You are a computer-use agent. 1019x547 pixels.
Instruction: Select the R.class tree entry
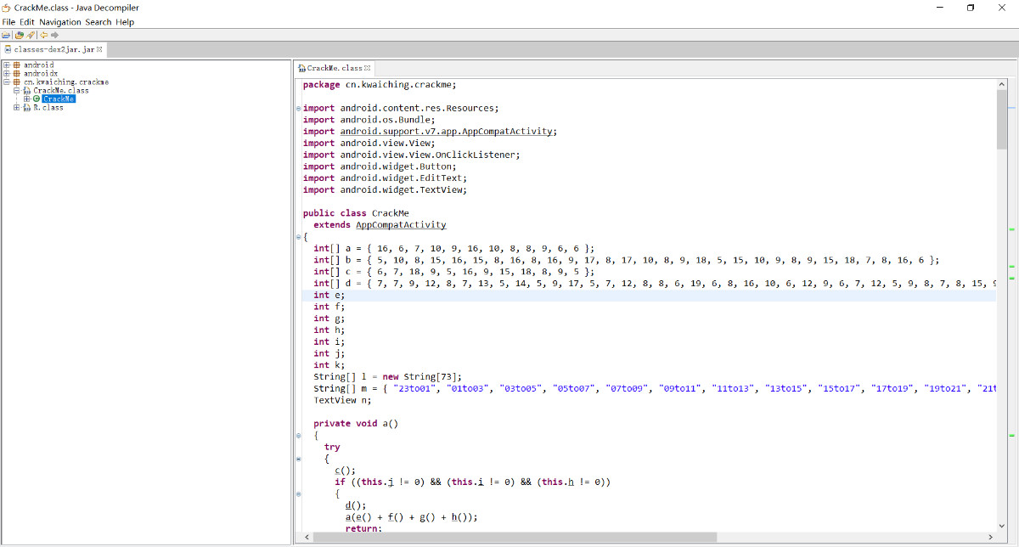48,107
